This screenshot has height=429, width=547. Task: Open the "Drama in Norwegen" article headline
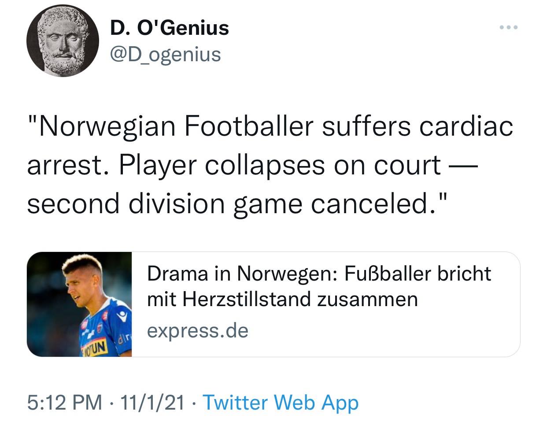click(318, 274)
